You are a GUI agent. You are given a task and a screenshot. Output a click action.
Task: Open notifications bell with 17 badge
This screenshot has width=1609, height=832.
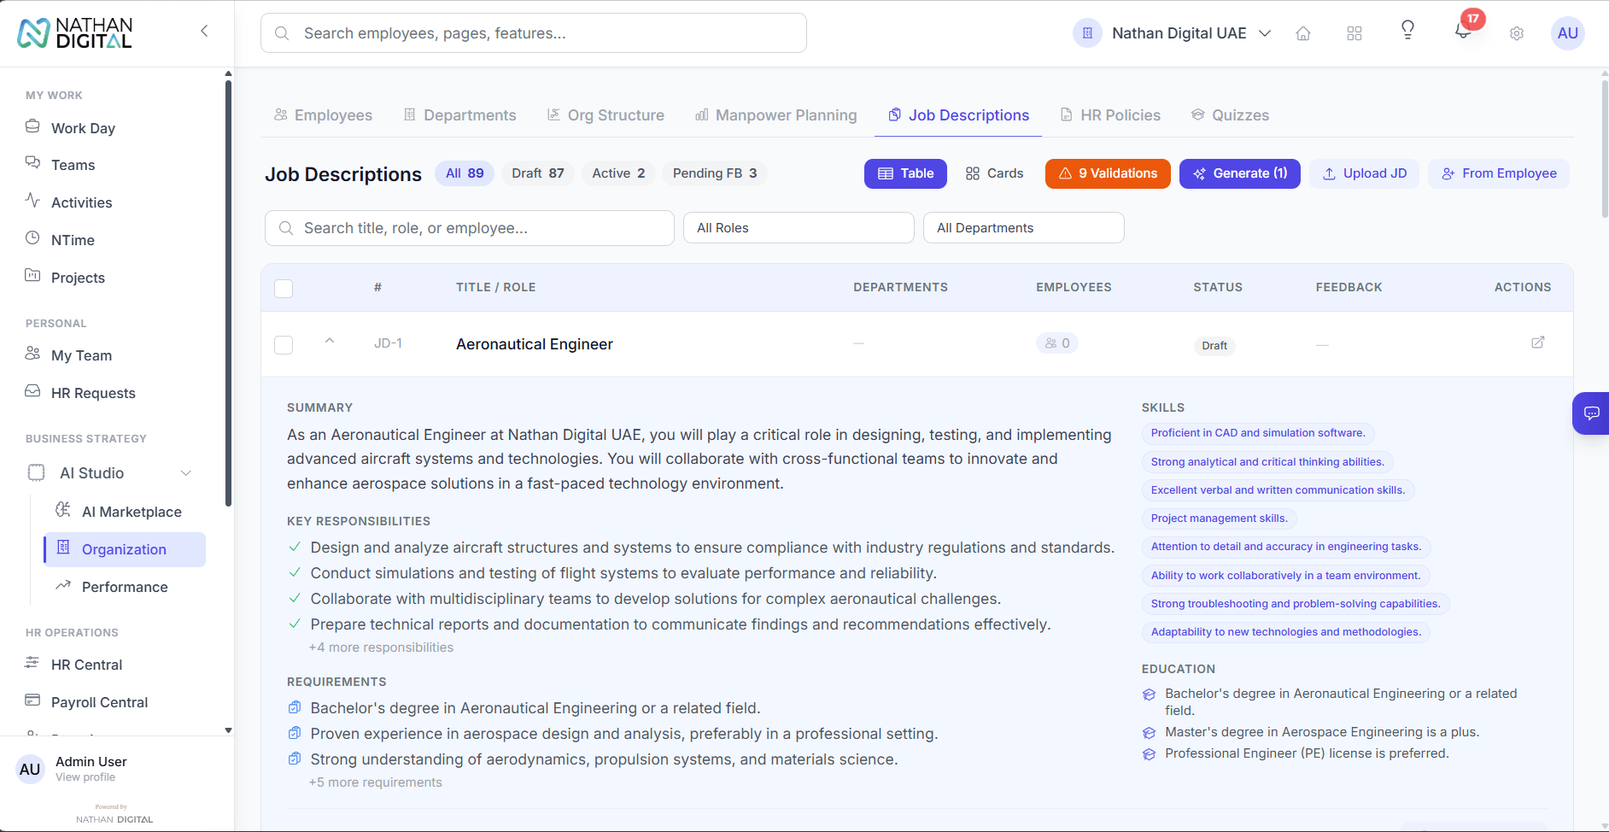click(x=1464, y=32)
